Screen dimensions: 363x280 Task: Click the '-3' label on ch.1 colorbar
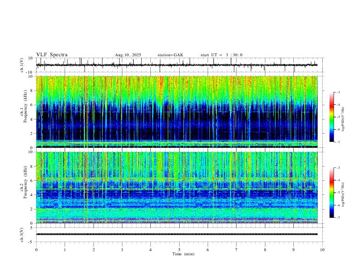pyautogui.click(x=338, y=92)
